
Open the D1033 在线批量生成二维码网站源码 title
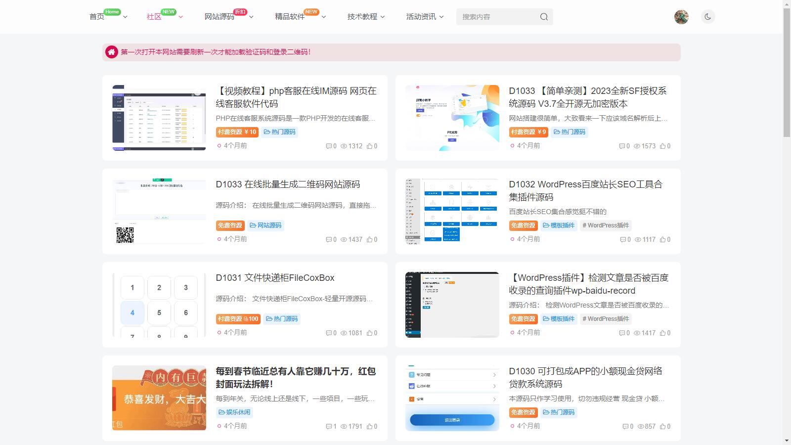(x=288, y=184)
